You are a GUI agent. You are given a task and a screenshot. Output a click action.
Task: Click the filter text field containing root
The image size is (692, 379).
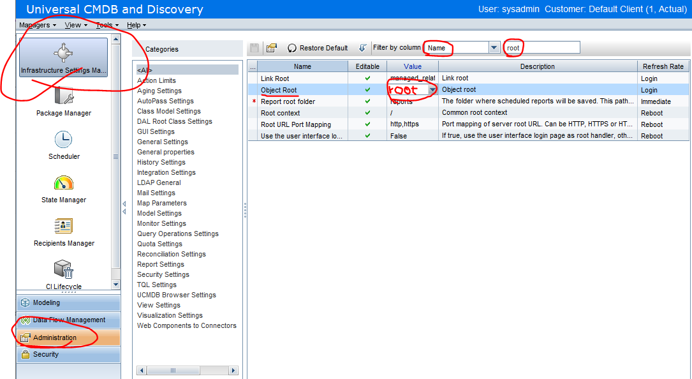[x=542, y=48]
